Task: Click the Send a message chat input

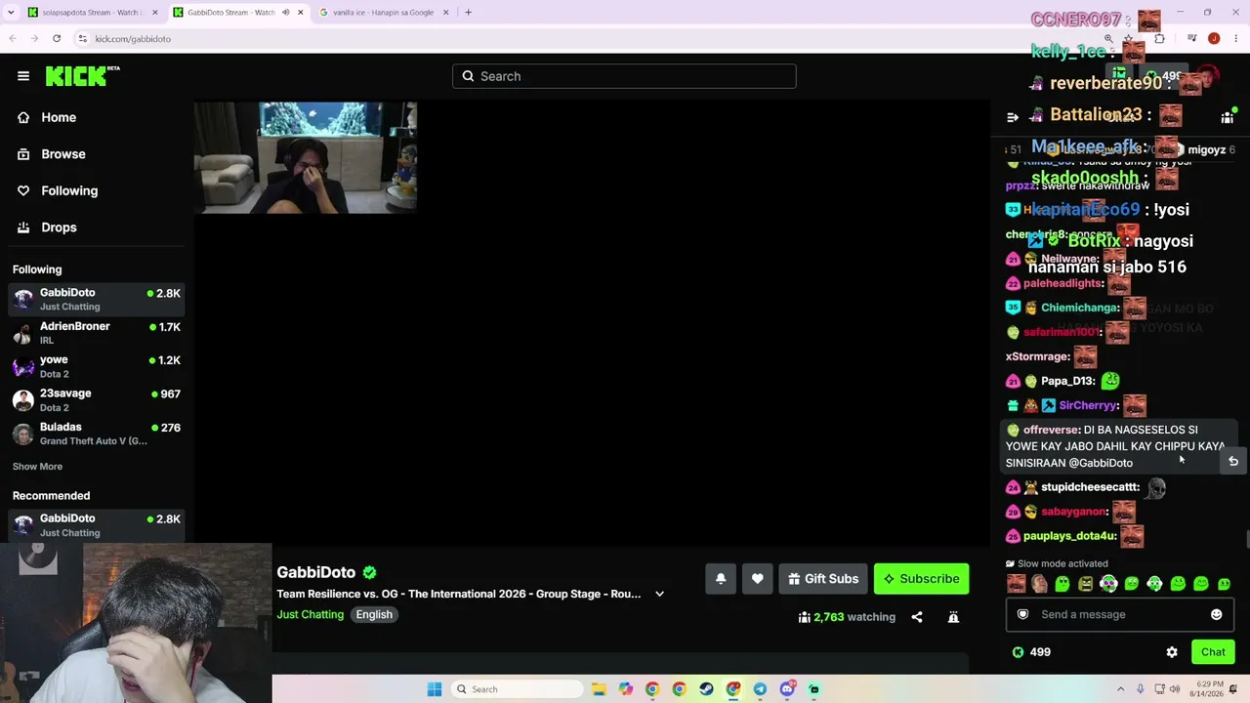Action: [x=1120, y=614]
